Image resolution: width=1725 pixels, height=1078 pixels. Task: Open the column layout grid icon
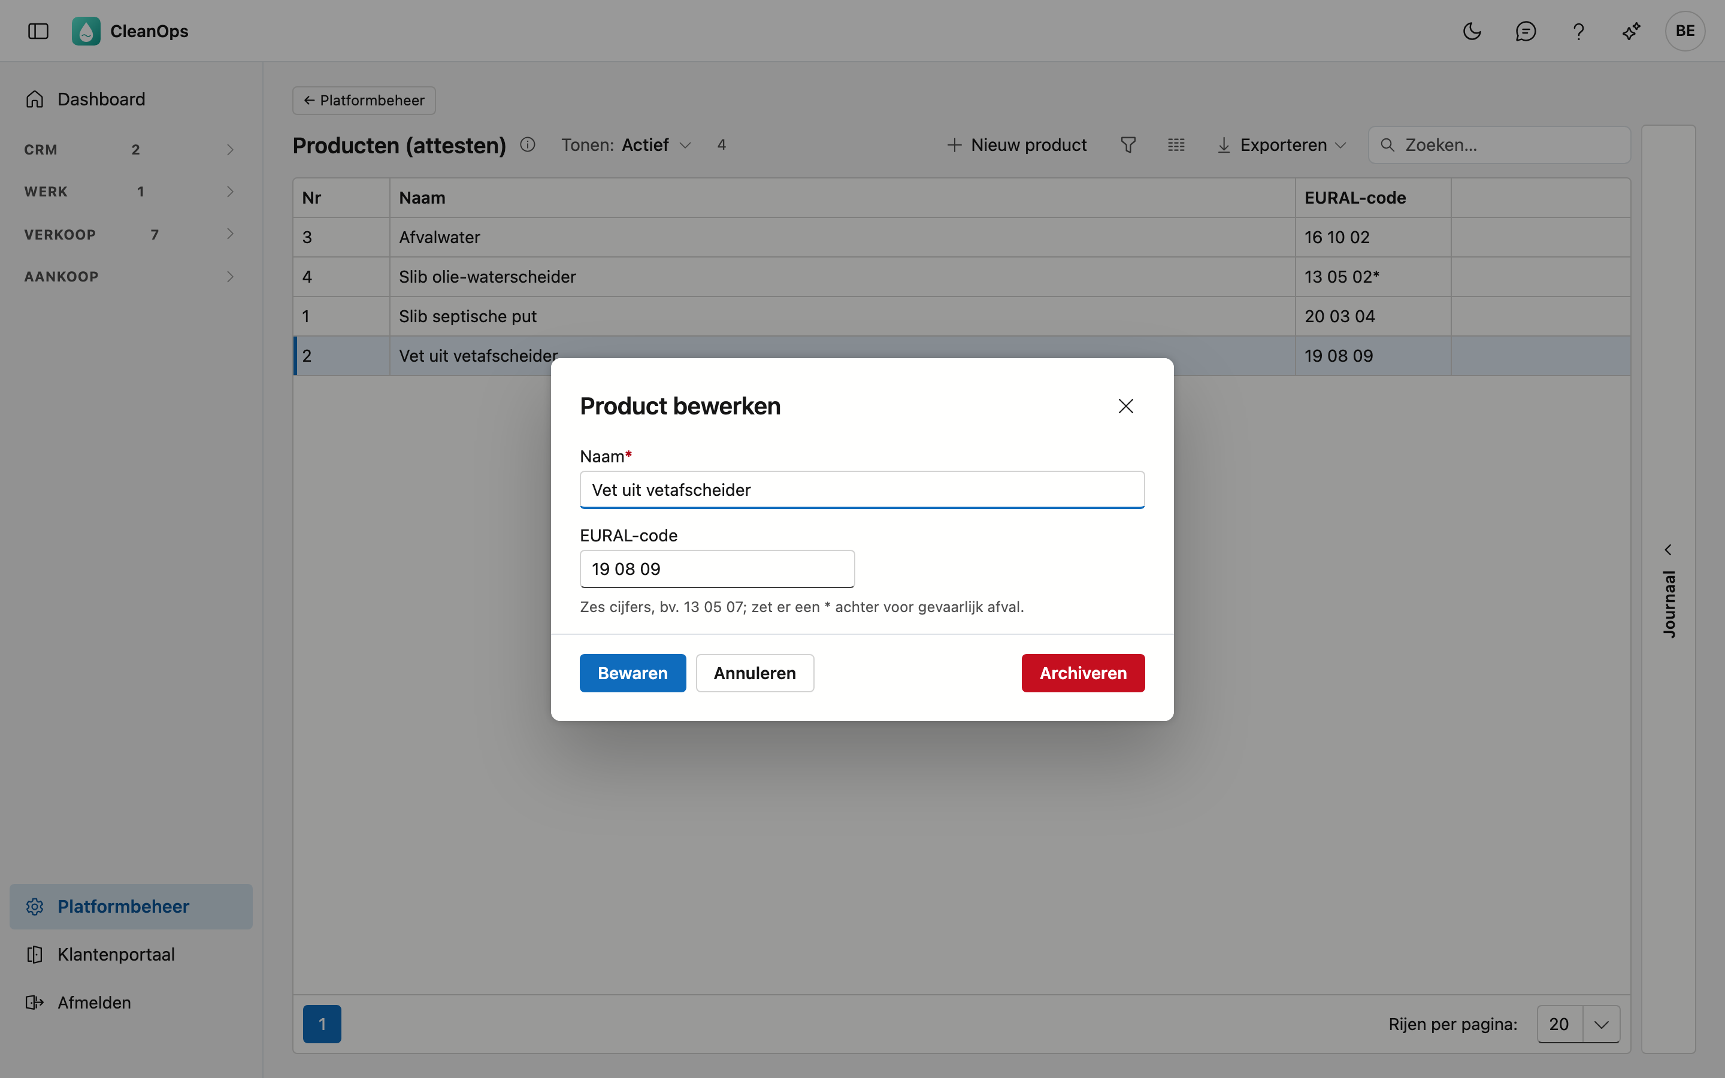point(1176,145)
